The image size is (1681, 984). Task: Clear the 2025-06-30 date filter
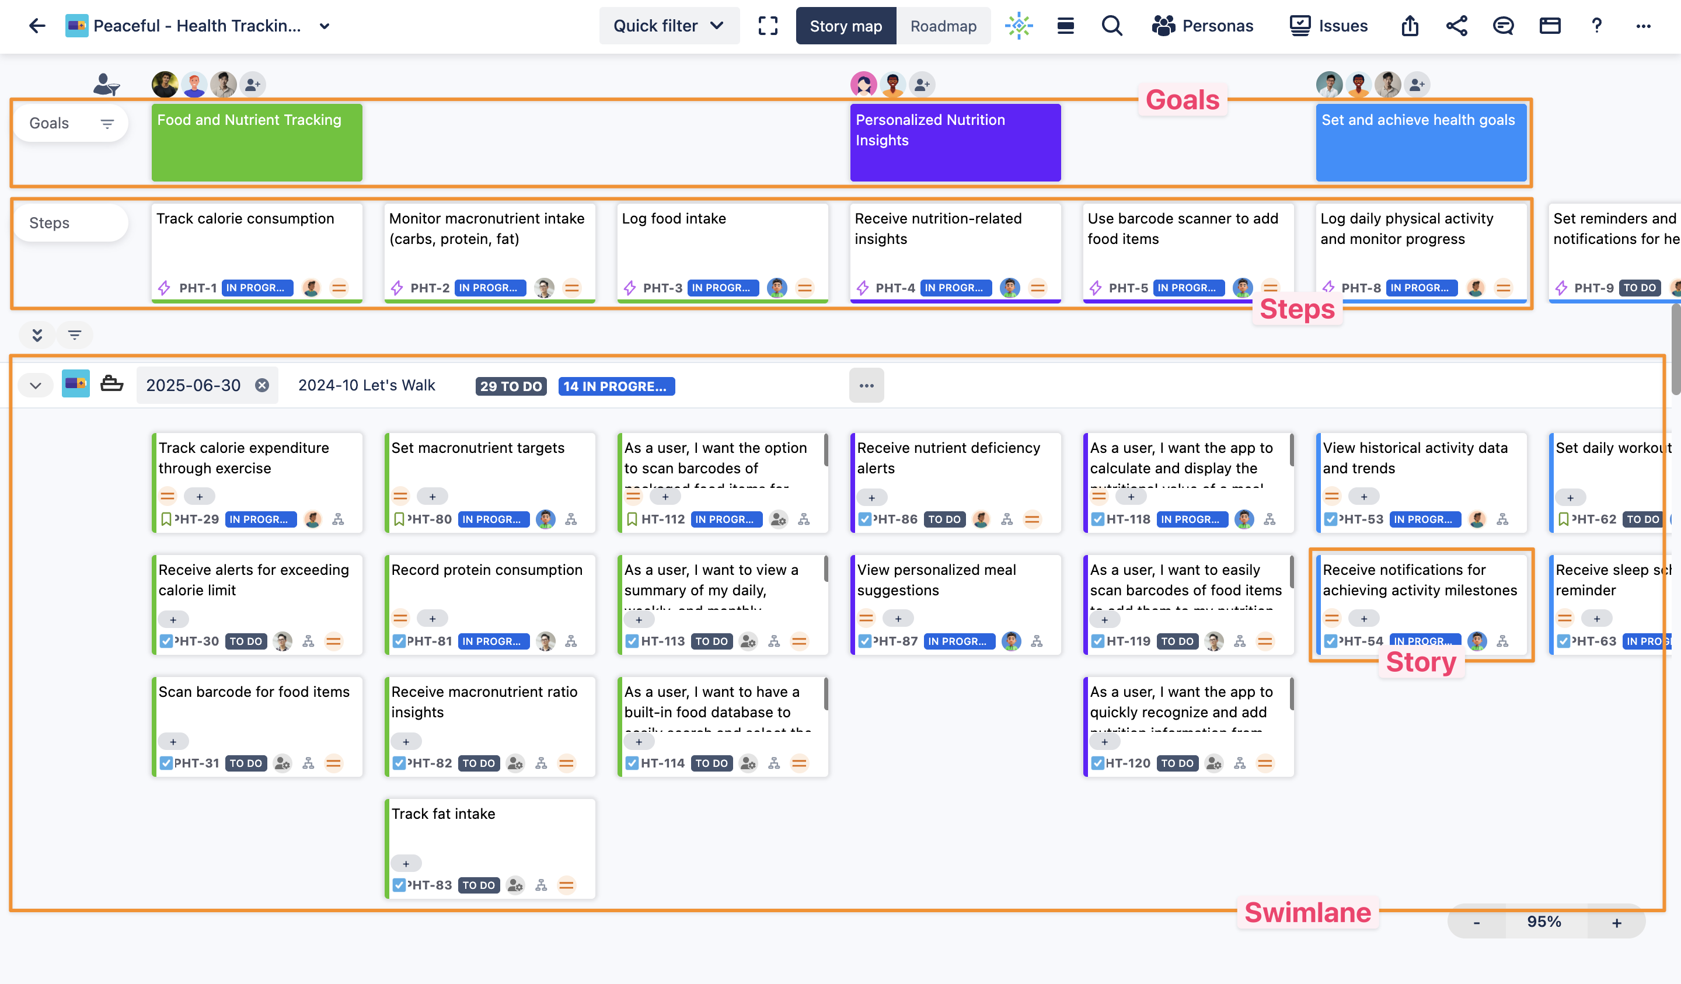tap(262, 385)
